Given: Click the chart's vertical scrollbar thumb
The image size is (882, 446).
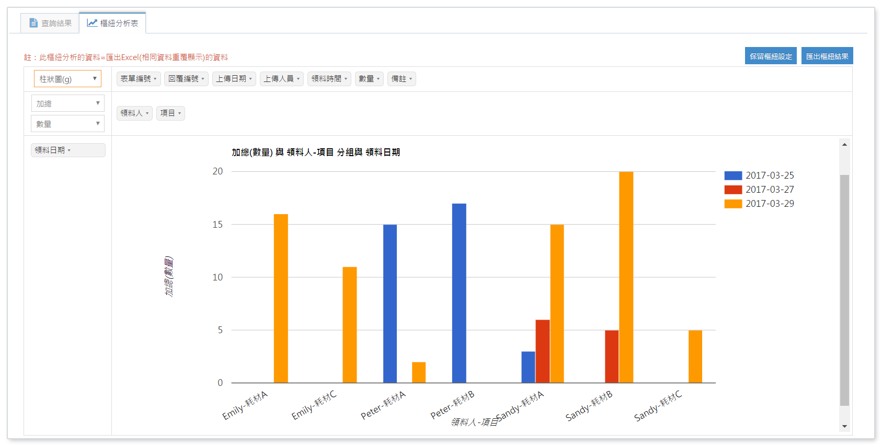Looking at the screenshot, I should click(844, 290).
